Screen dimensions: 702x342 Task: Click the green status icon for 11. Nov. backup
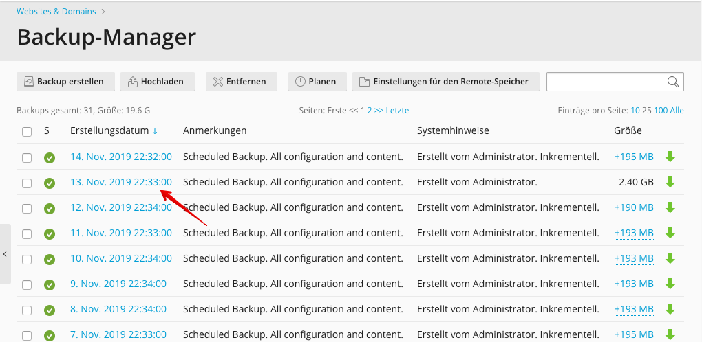coord(50,234)
